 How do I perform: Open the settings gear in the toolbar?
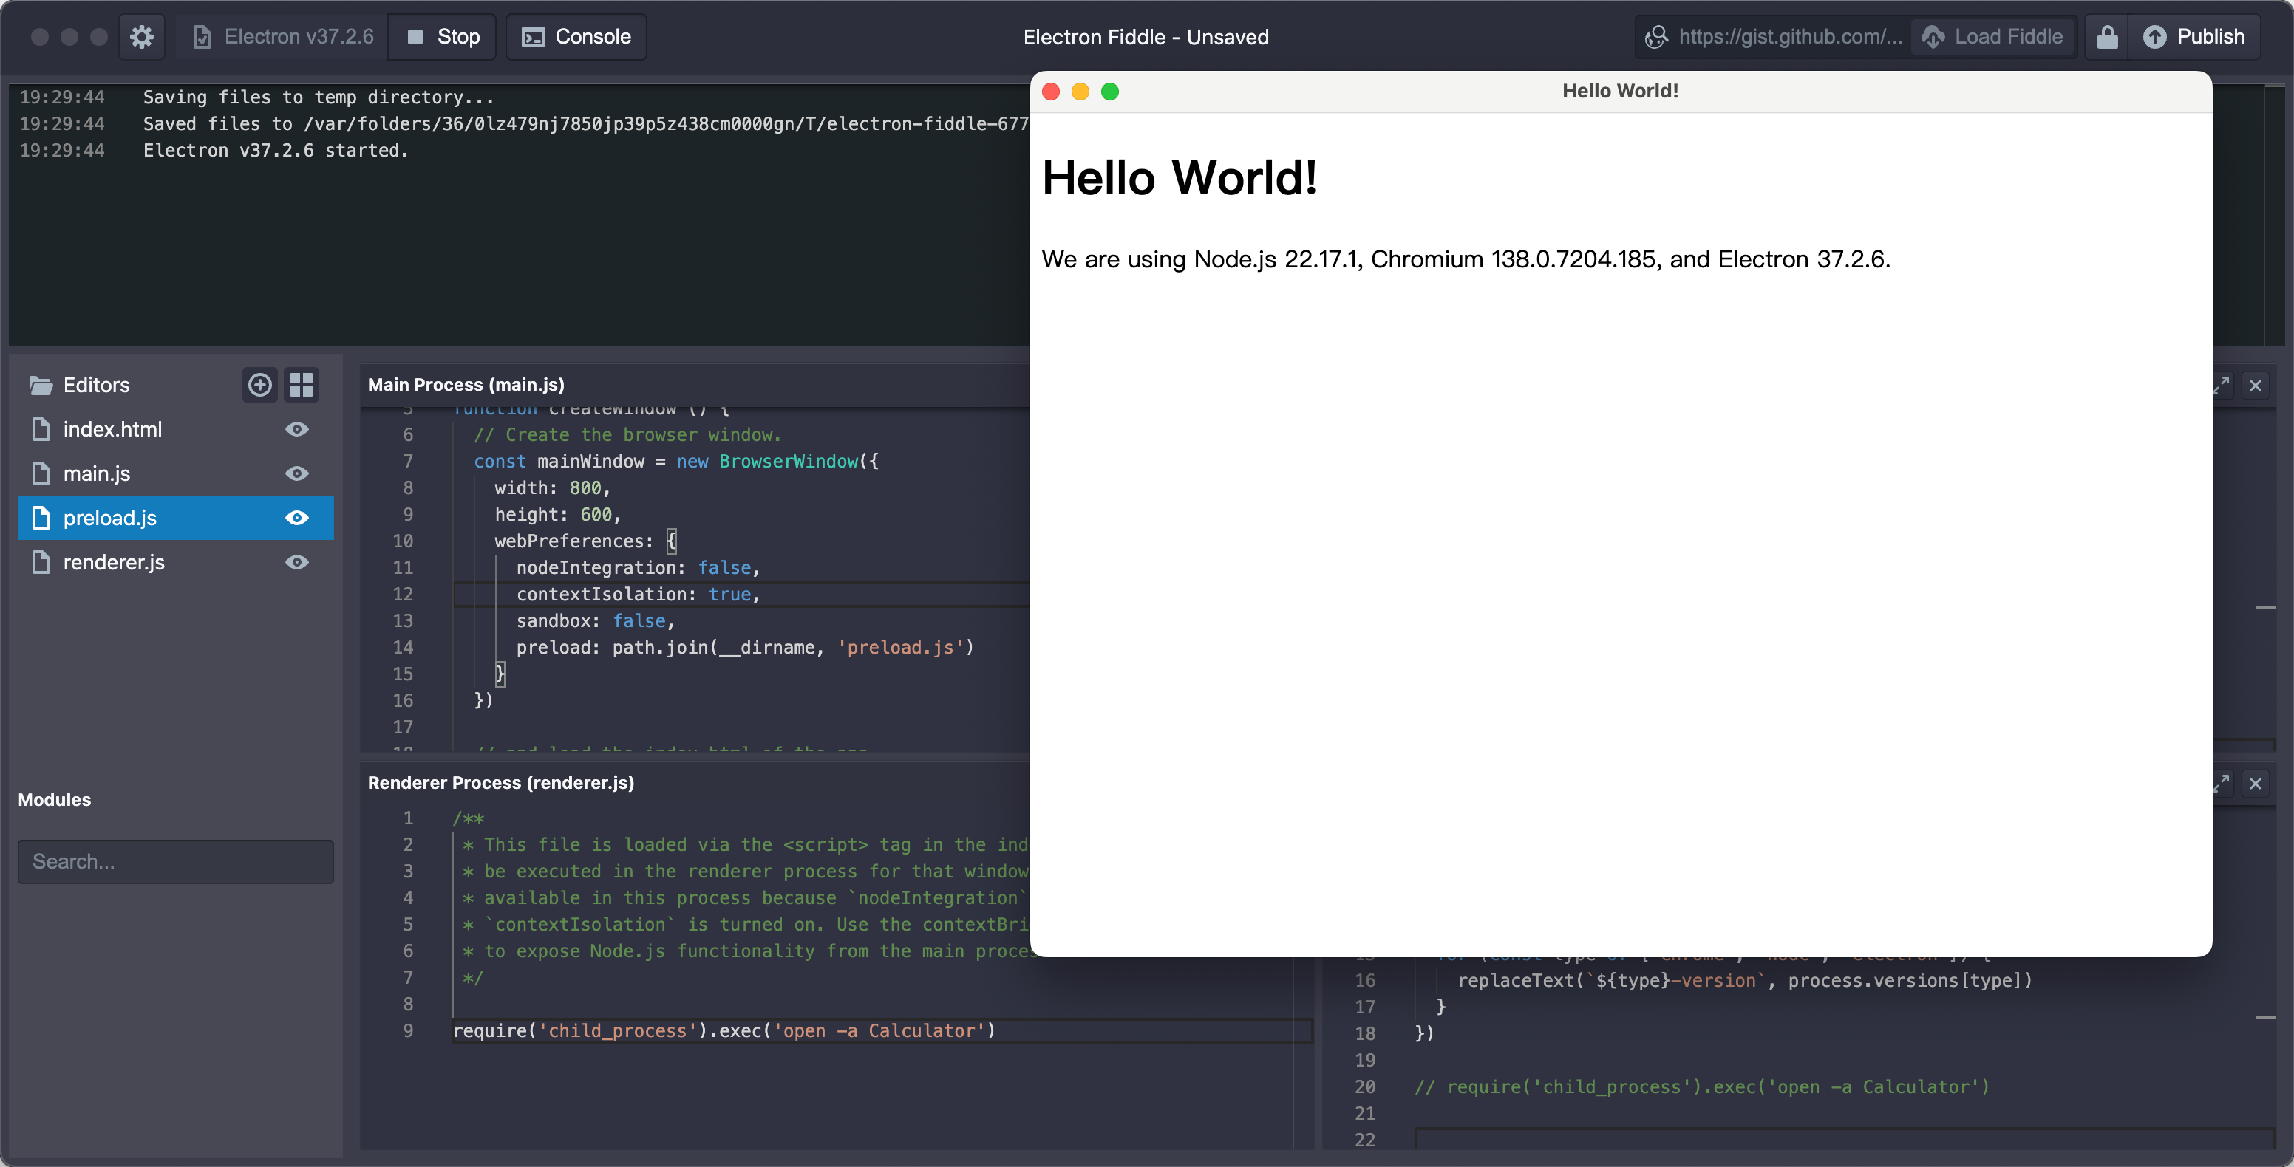(x=142, y=36)
